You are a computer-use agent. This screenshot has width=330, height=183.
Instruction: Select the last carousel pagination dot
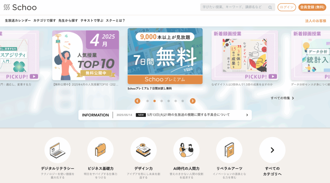[x=183, y=101]
